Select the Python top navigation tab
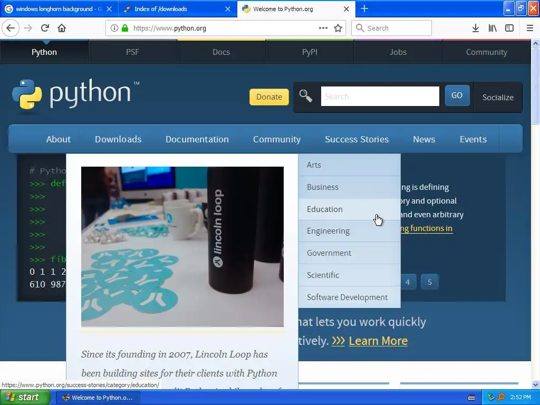 (44, 52)
